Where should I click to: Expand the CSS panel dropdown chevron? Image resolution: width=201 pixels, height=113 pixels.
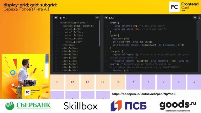[x=195, y=18]
